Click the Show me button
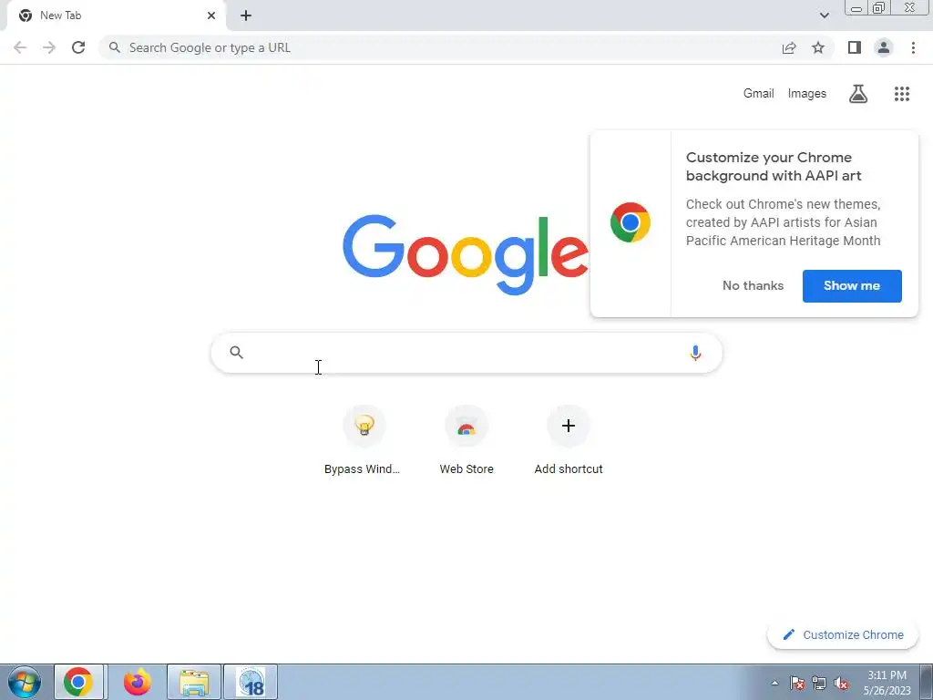The image size is (933, 700). 852,285
